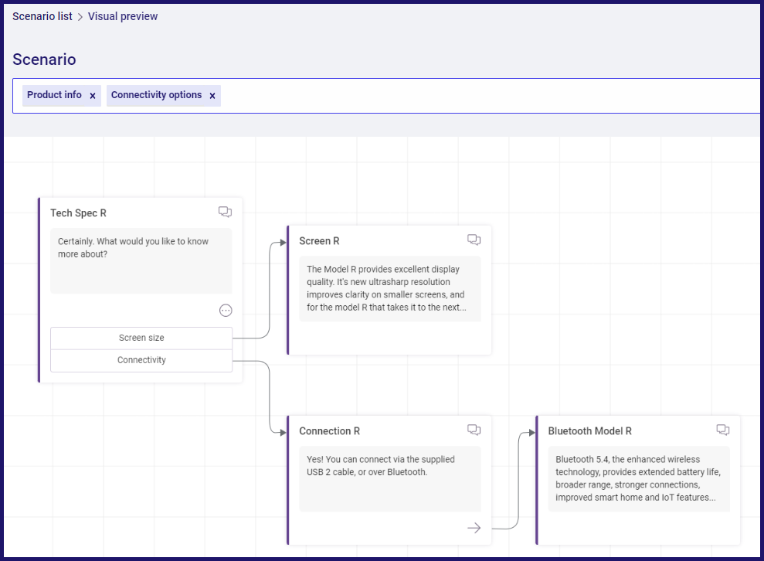Click the Visual preview breadcrumb

123,16
